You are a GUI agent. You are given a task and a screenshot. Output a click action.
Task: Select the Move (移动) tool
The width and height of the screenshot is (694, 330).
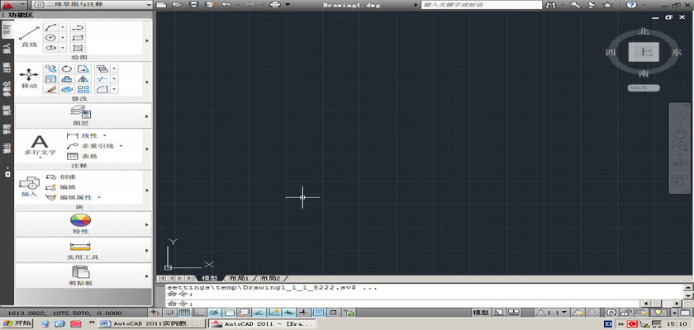pos(29,78)
